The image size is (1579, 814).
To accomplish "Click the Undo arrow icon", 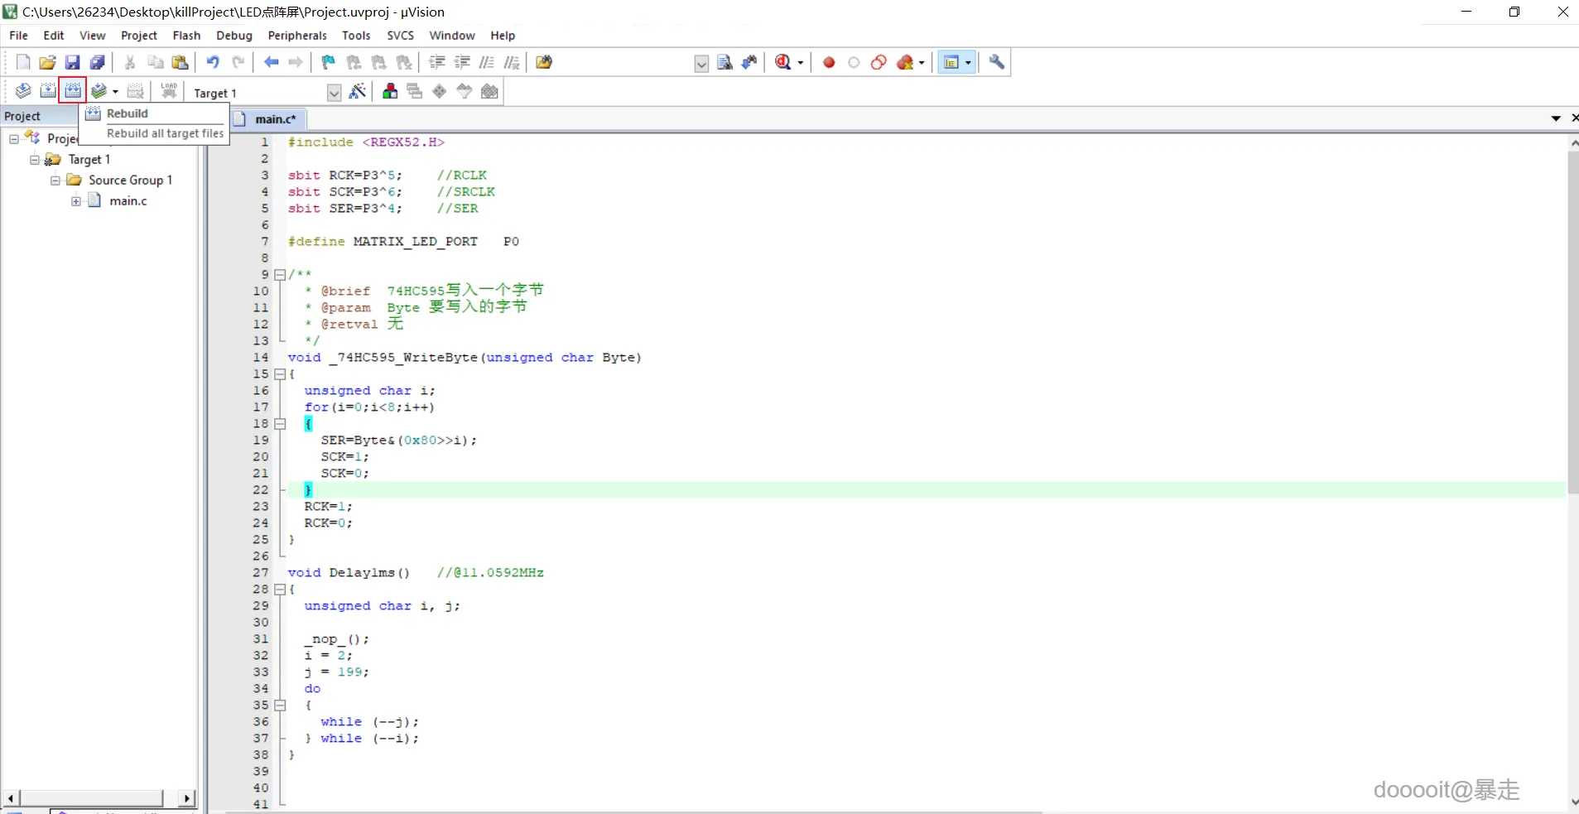I will tap(213, 62).
